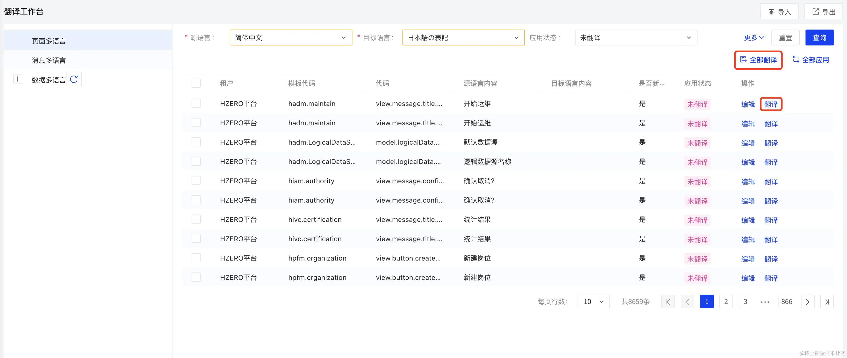Check the 逻辑数据源名称 row checkbox
Screen dimensions: 847x358
pyautogui.click(x=196, y=161)
